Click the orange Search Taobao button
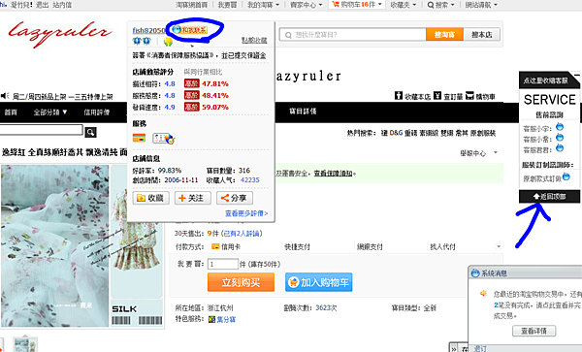The image size is (582, 352). click(x=444, y=35)
